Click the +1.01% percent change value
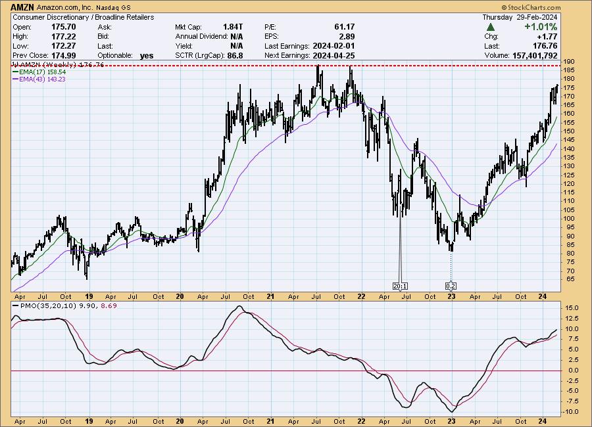Image resolution: width=592 pixels, height=427 pixels. [539, 27]
